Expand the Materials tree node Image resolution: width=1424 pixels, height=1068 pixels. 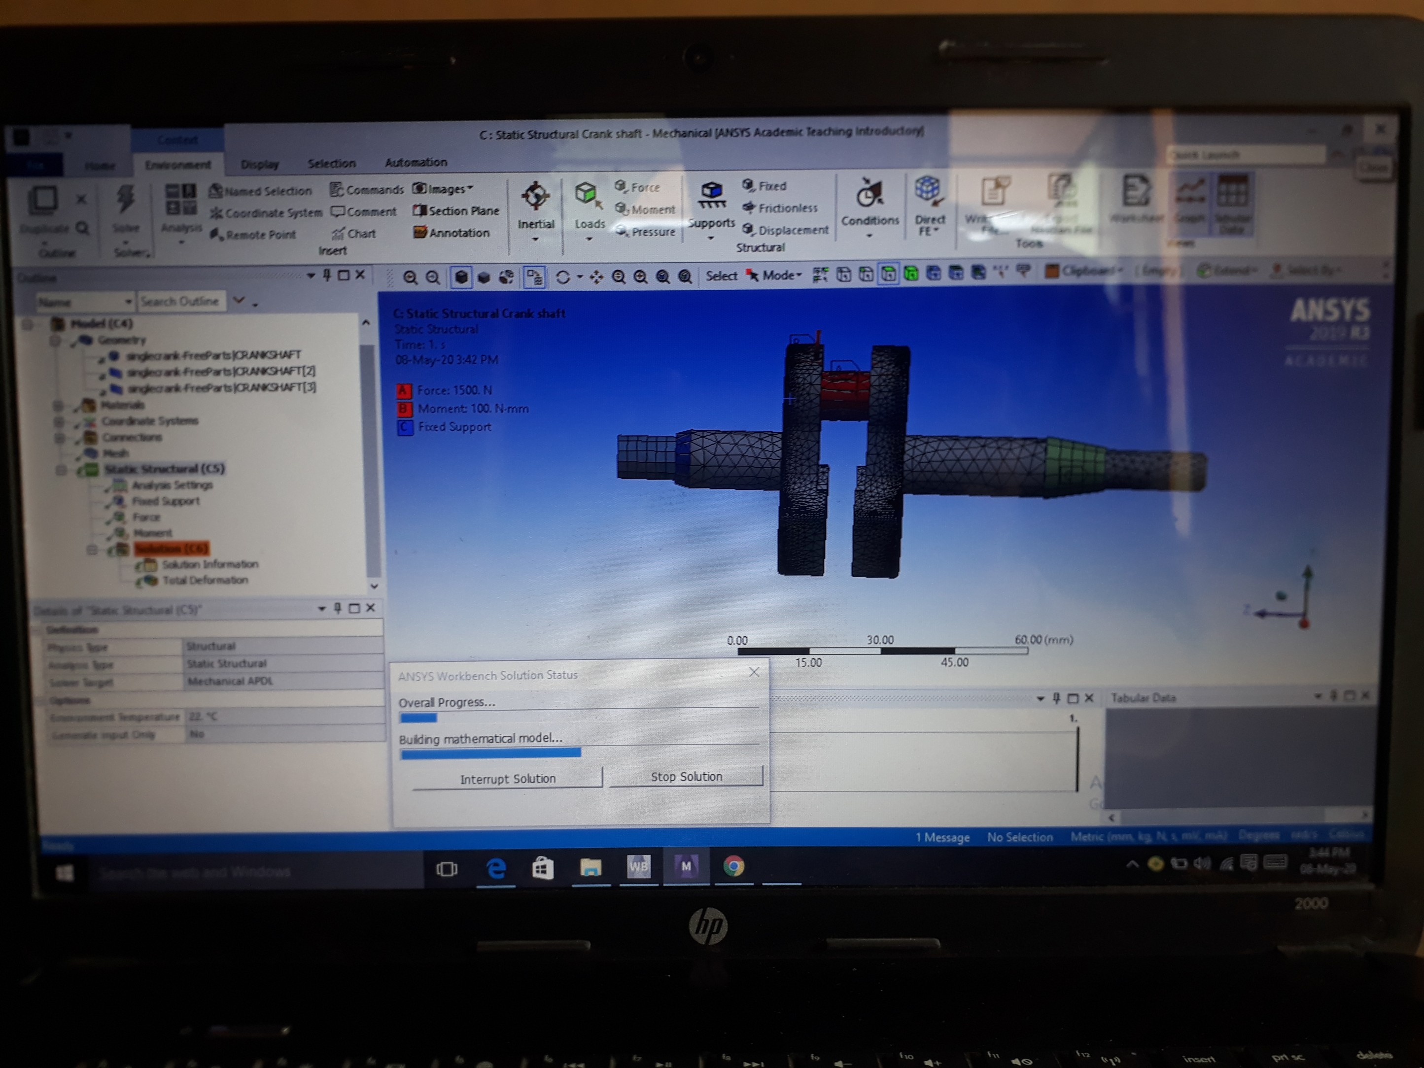[x=58, y=405]
